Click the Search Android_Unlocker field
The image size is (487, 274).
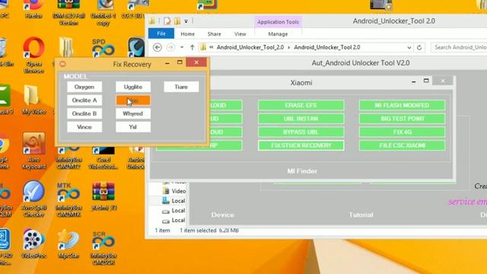[x=459, y=47]
